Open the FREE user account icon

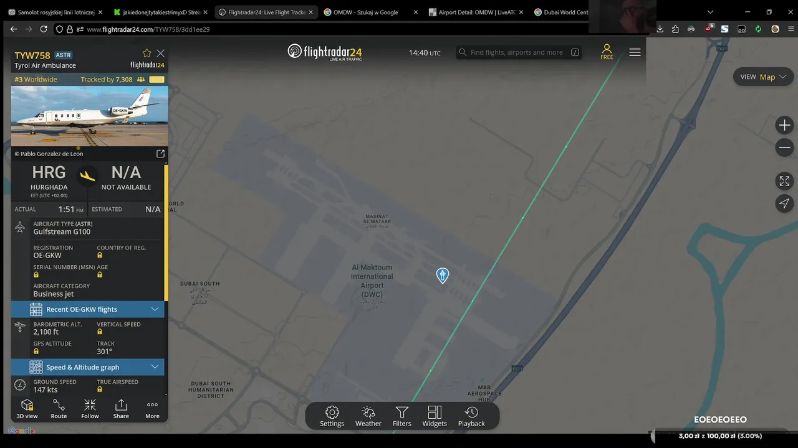(607, 52)
